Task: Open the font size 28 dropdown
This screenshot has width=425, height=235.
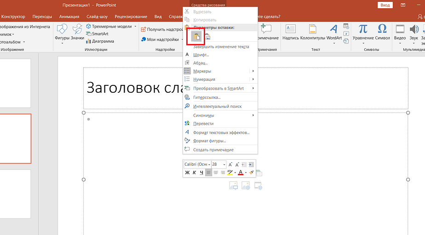Action: tap(224, 164)
